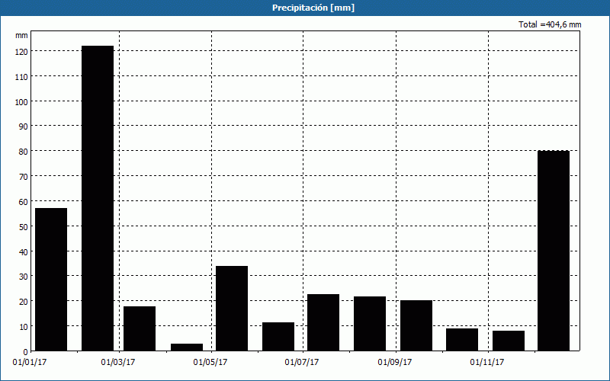Select the March bar near 18 mm
Viewport: 610px width, 381px height.
[x=140, y=328]
